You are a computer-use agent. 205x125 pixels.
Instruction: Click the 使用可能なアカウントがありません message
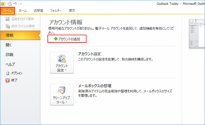[111, 31]
